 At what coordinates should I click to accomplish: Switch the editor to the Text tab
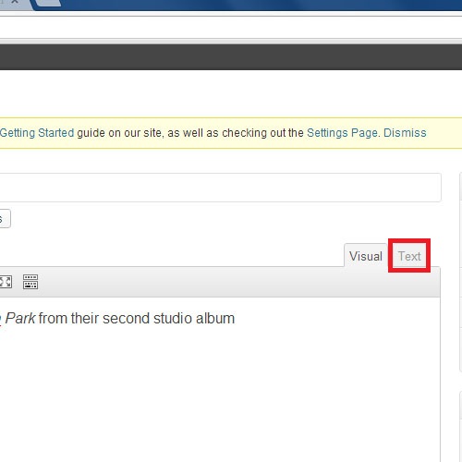pyautogui.click(x=409, y=256)
